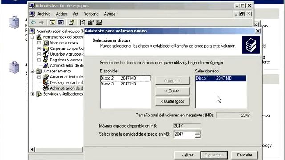The height and width of the screenshot is (160, 285).
Task: Click the Forward arrow toolbar icon
Action: (x=41, y=22)
